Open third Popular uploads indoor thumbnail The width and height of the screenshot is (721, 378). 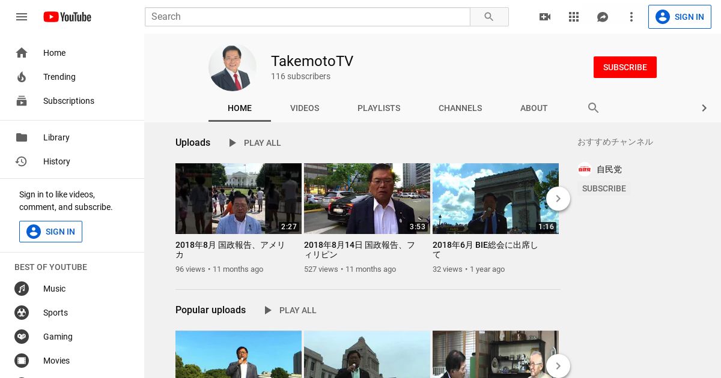pos(496,354)
